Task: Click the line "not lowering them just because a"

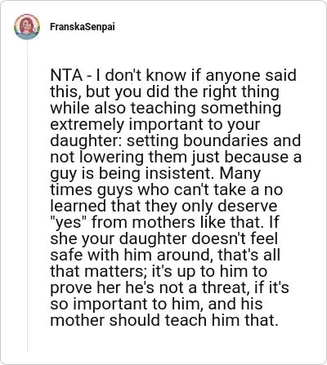Action: pos(176,157)
